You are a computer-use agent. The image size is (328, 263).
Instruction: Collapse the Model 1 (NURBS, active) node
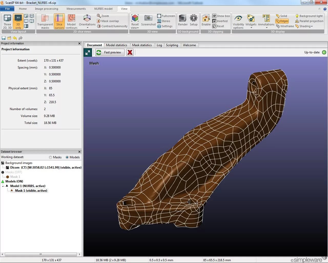[x=3, y=186]
